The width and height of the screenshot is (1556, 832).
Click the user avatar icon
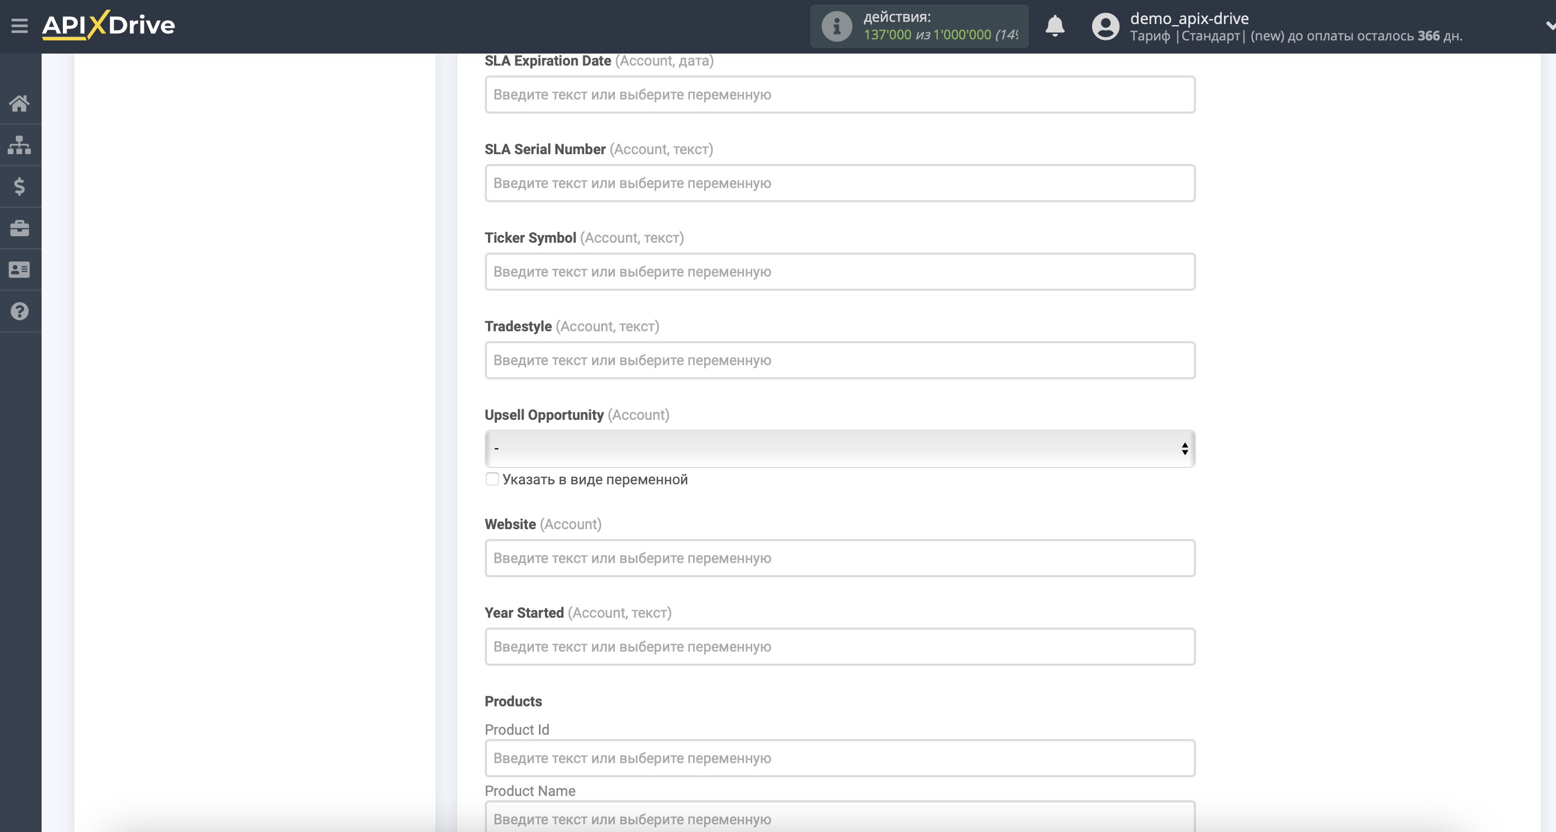(1105, 27)
